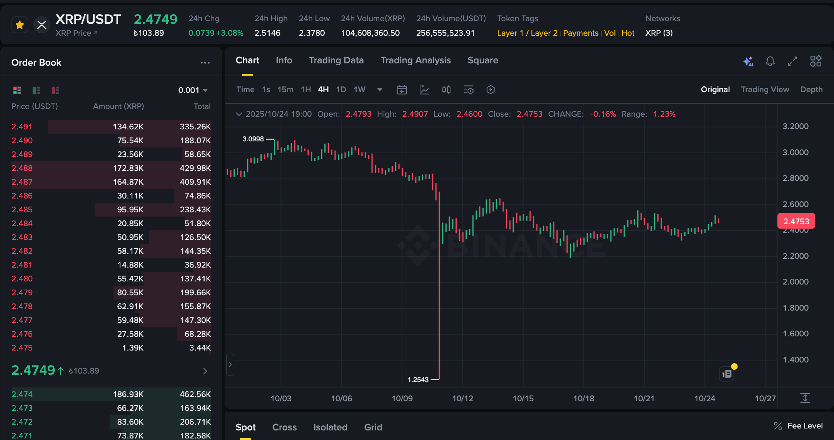
Task: Switch chart to Trading View
Action: [x=765, y=89]
